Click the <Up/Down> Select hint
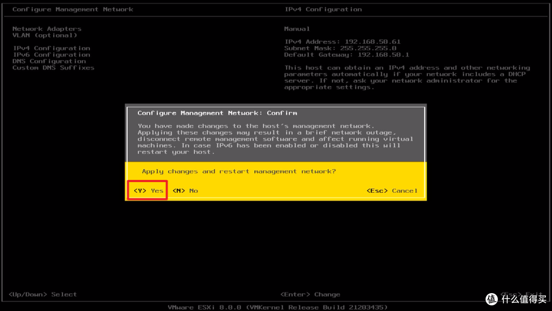Screen dimensions: 552x311 42,295
